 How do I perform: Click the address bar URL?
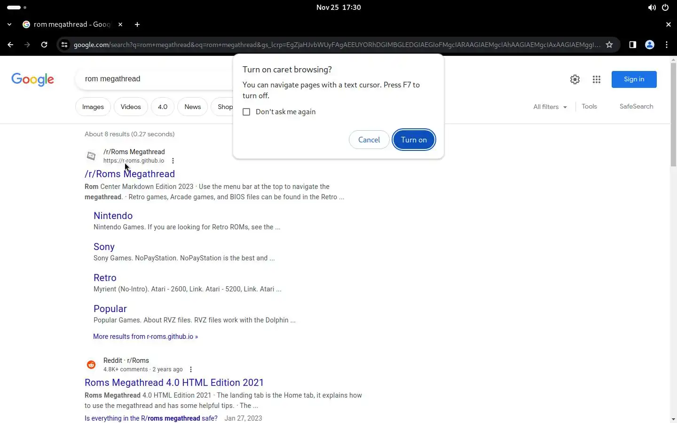pos(337,45)
